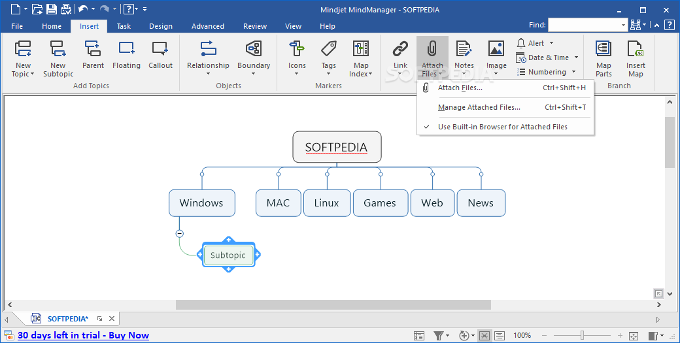This screenshot has width=680, height=343.
Task: Click the Tags marker button
Action: [328, 57]
